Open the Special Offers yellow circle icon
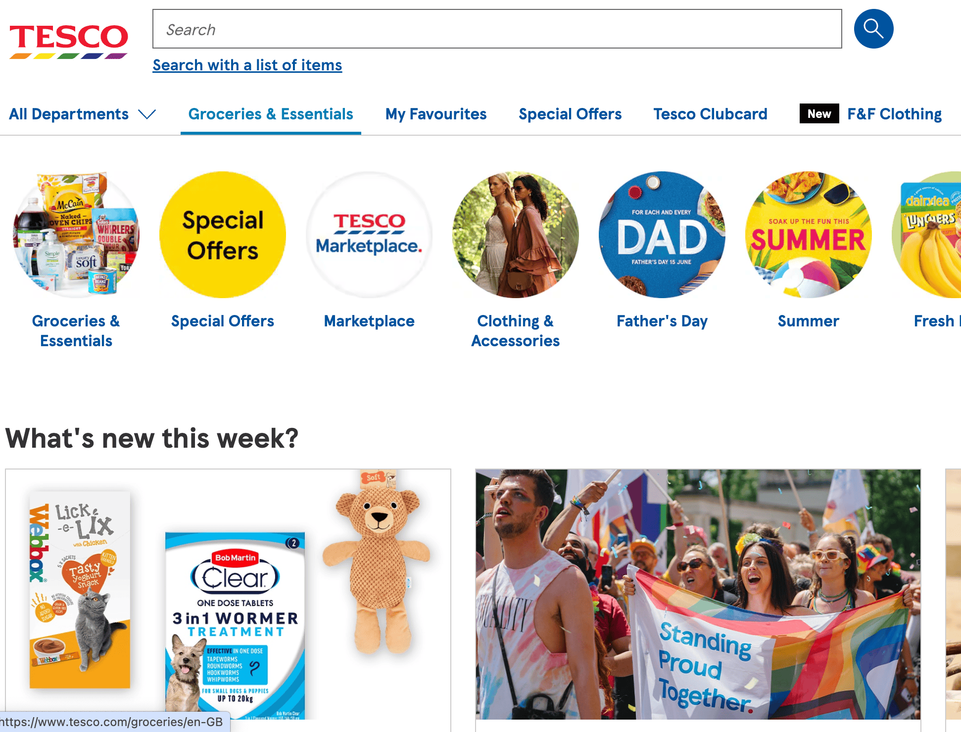 click(223, 235)
